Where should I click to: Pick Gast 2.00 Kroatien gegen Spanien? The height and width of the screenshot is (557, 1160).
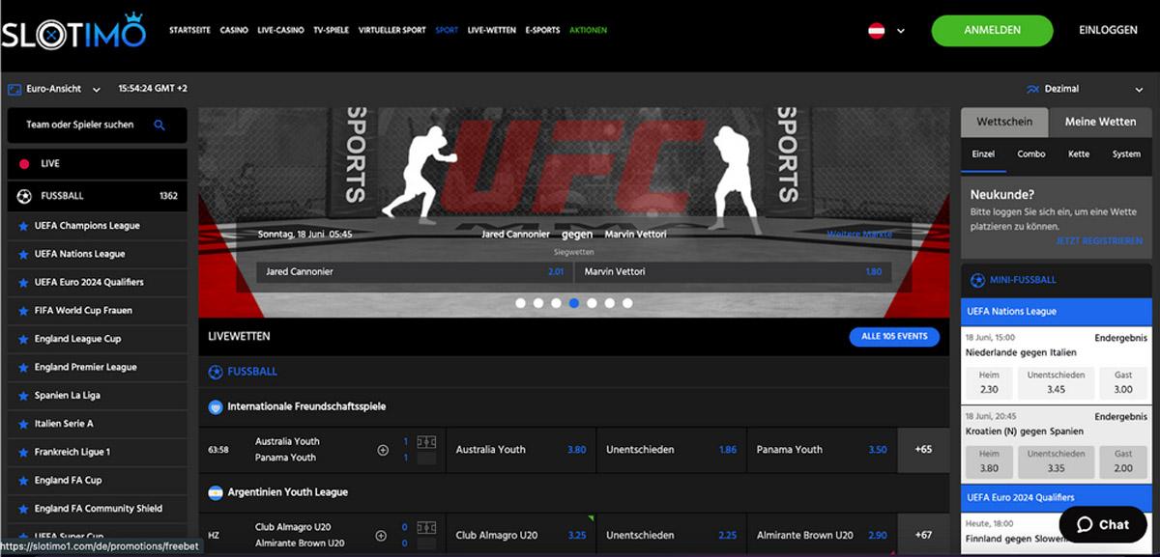1123,461
